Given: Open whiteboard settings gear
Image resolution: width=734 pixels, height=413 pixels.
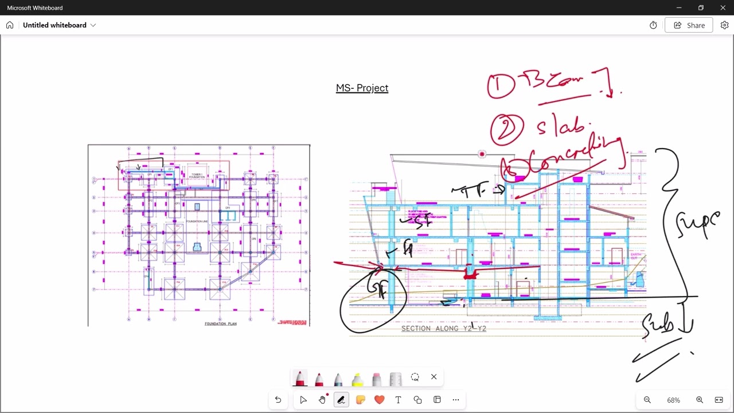Looking at the screenshot, I should point(724,25).
